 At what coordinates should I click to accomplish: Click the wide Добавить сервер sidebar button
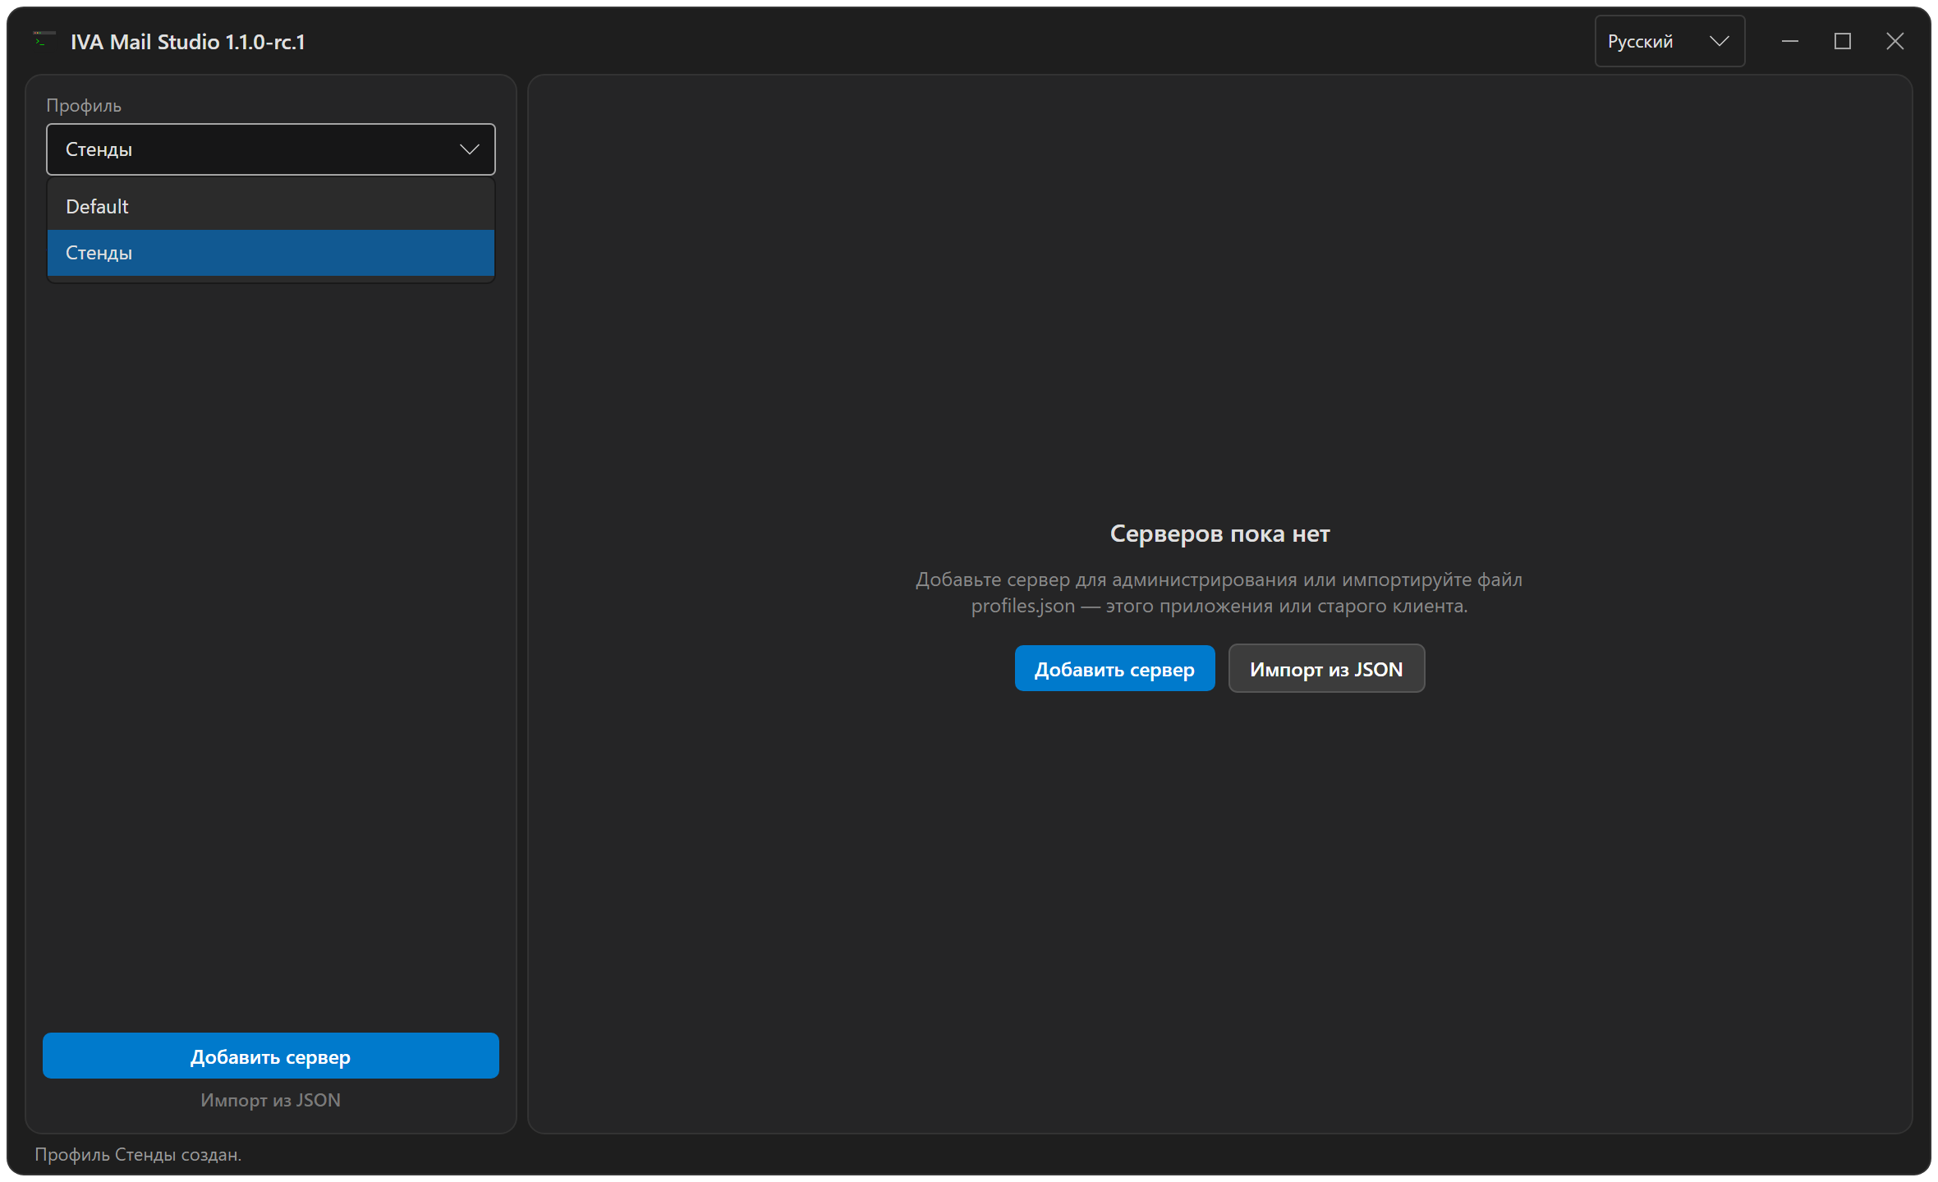pos(271,1056)
